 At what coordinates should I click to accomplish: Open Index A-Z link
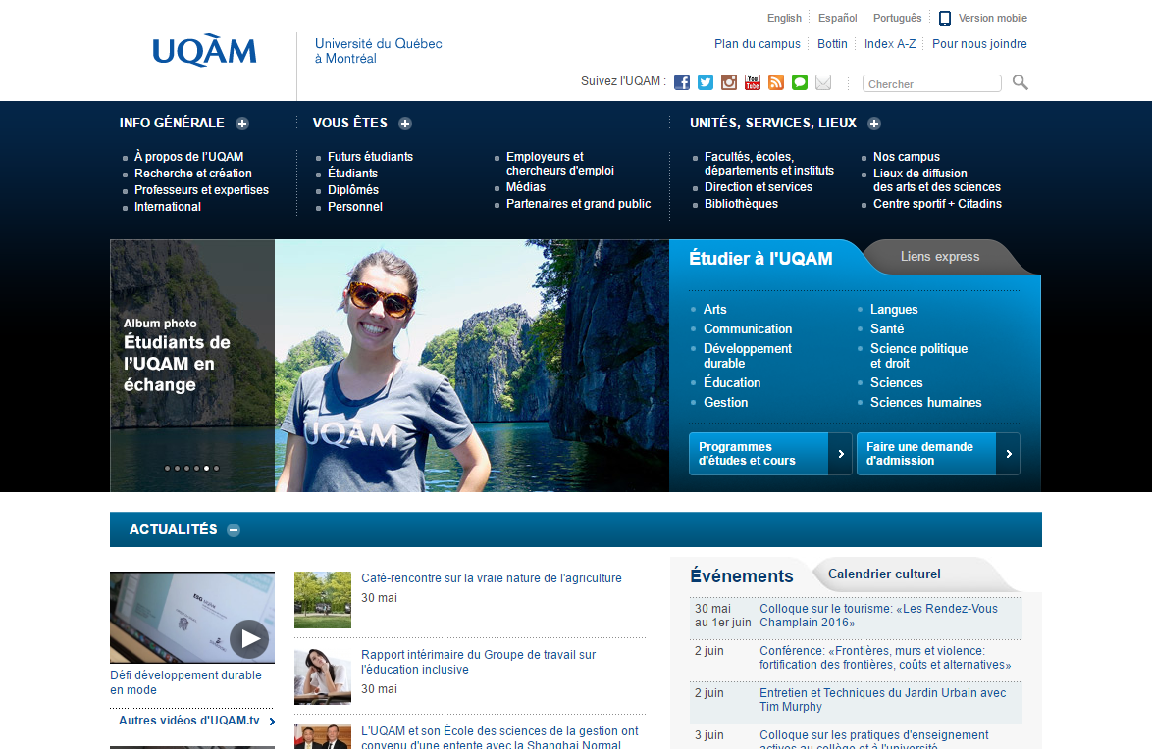coord(890,44)
